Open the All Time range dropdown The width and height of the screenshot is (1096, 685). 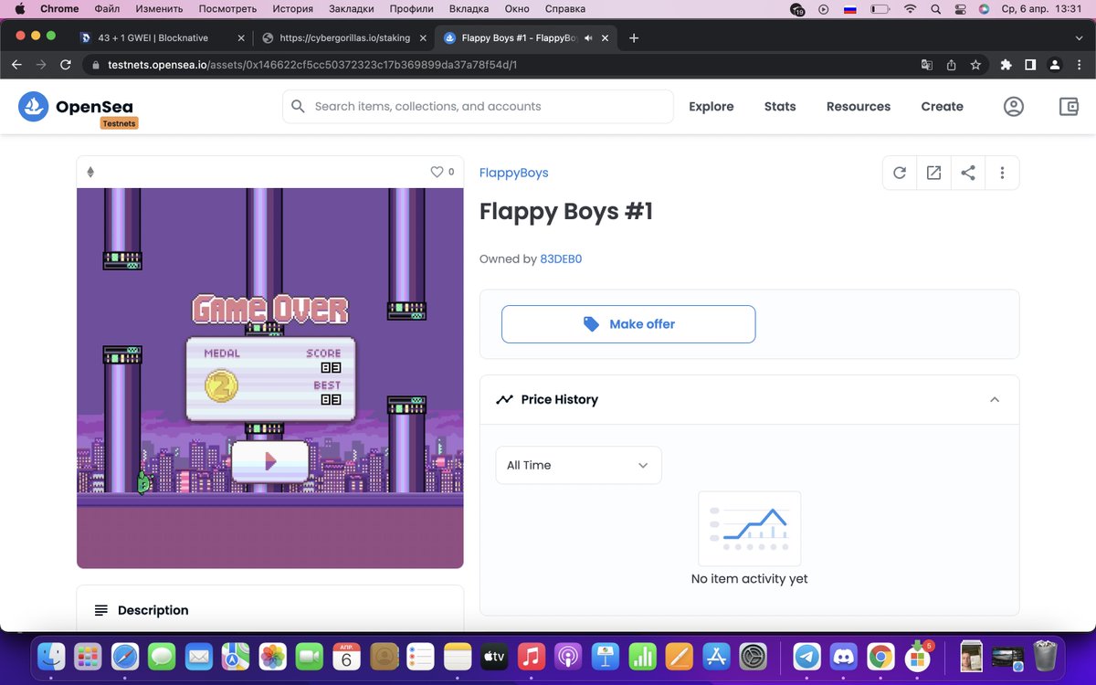[578, 465]
